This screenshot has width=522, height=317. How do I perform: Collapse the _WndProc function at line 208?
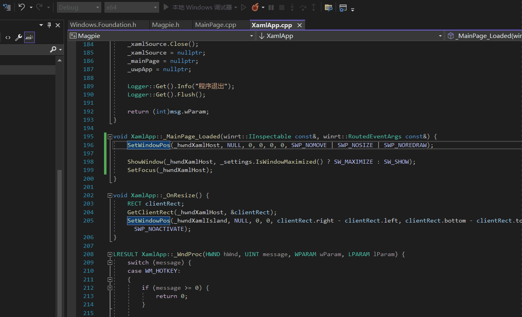[x=110, y=255]
